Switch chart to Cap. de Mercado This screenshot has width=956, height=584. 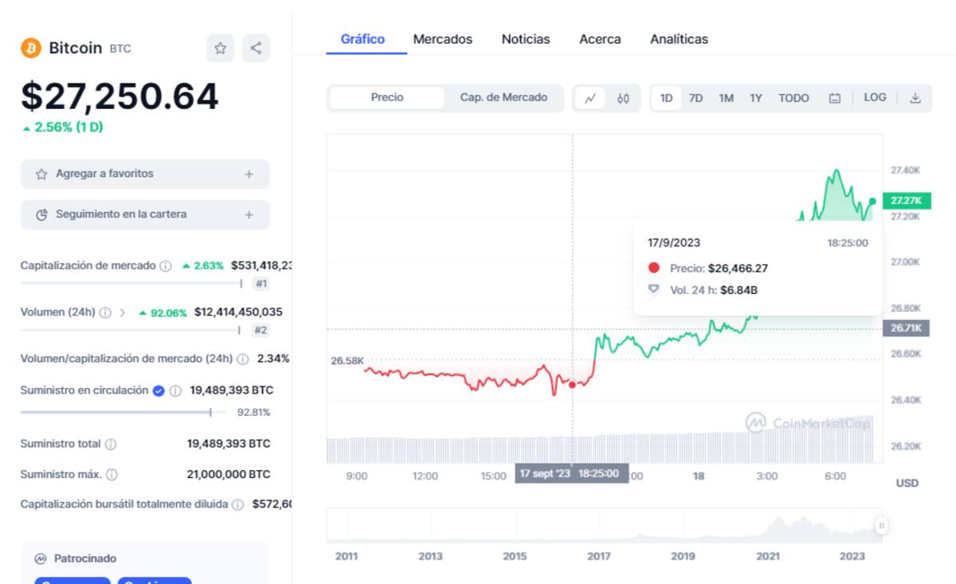503,97
